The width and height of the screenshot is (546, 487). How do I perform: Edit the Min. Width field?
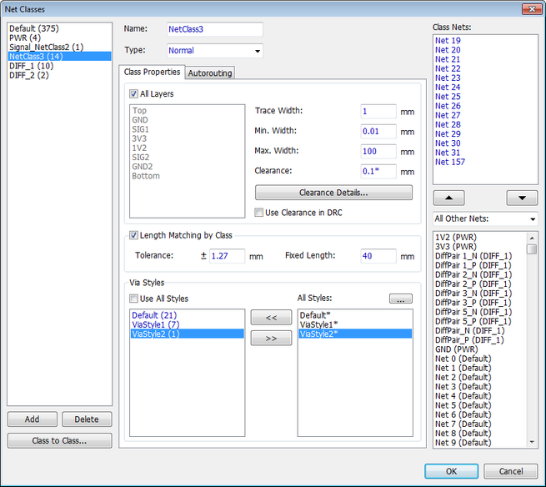(378, 131)
